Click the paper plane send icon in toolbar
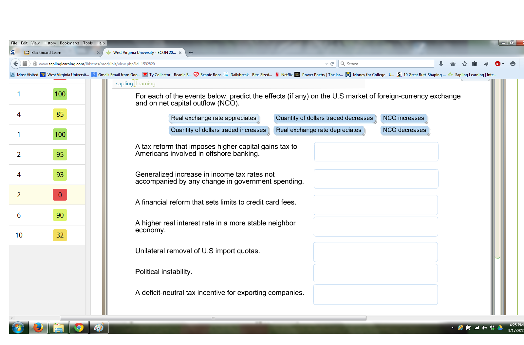Screen dimensions: 524x345 [x=486, y=64]
